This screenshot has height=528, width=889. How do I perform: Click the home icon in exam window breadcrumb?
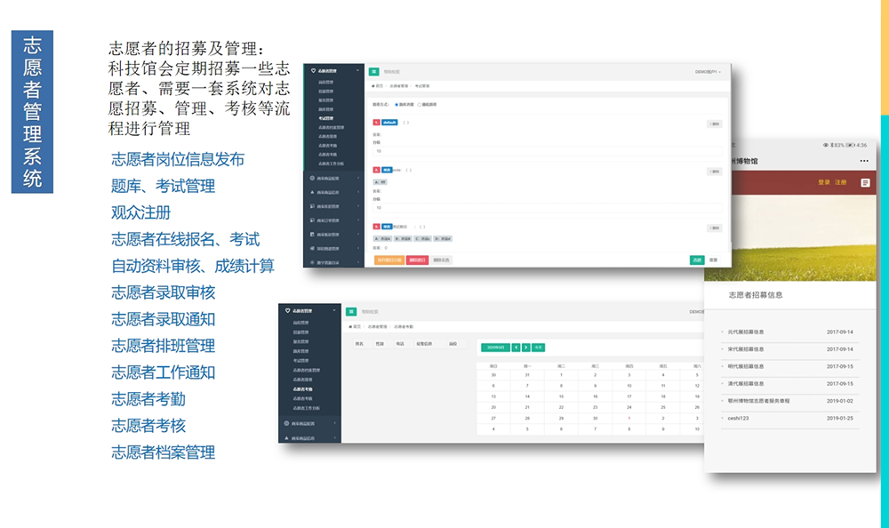(373, 85)
